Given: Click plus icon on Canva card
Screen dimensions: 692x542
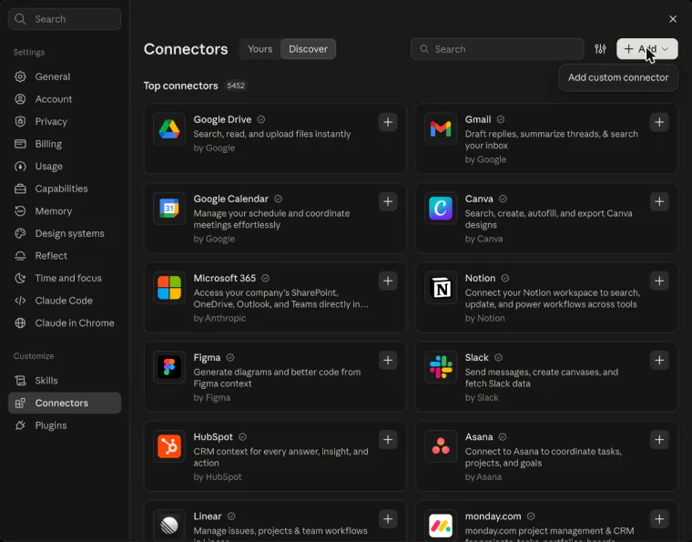Looking at the screenshot, I should coord(659,201).
